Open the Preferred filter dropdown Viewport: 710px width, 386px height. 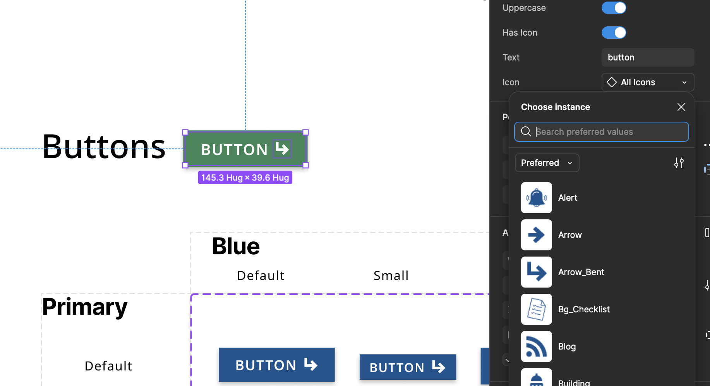(547, 163)
